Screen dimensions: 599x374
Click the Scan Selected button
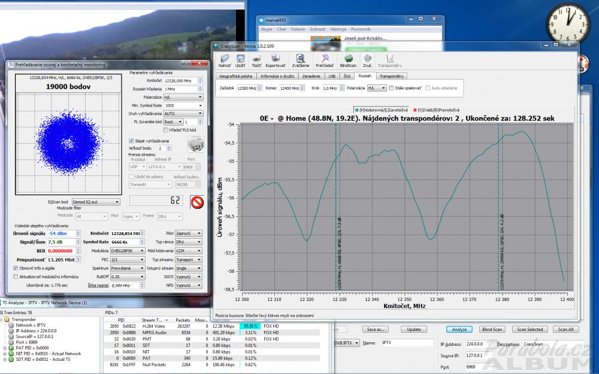click(530, 329)
